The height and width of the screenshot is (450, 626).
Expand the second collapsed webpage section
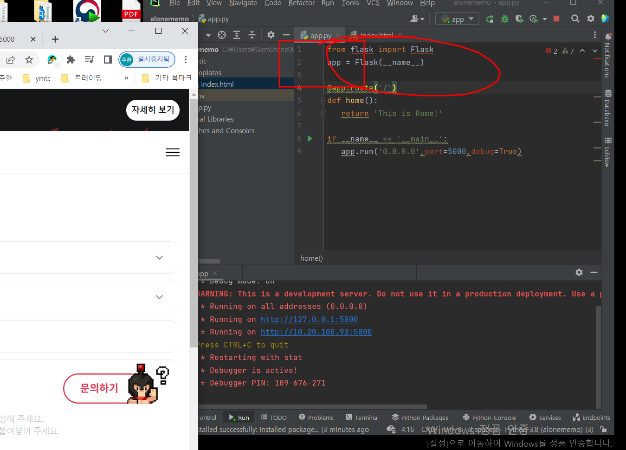pyautogui.click(x=160, y=297)
